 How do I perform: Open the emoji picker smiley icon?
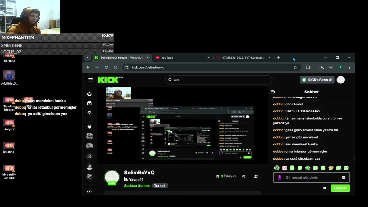click(344, 177)
